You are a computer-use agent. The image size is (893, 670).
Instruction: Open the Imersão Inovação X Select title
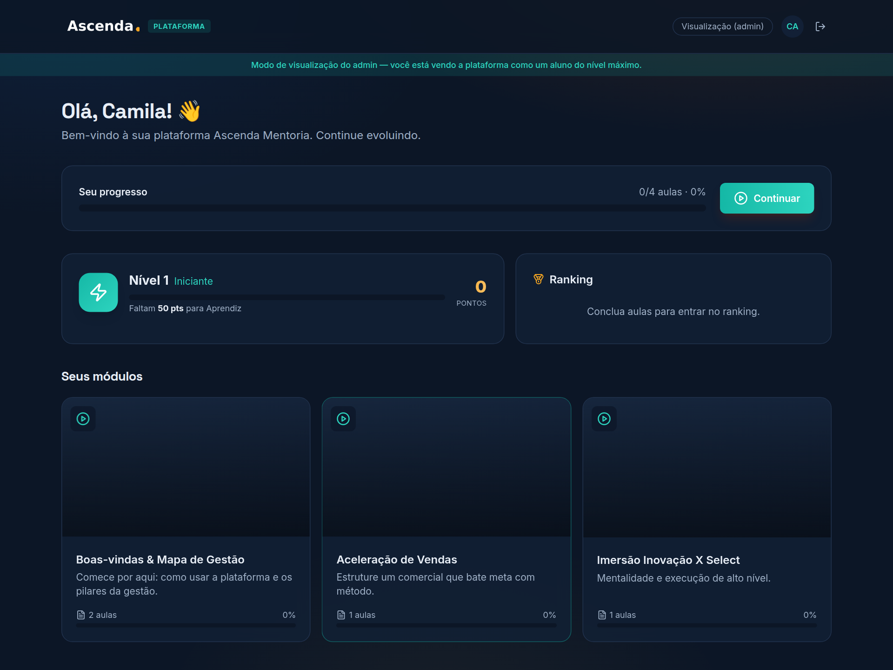(x=668, y=560)
